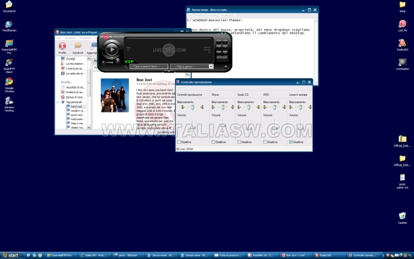Open the File menu in Last.fm window

pyautogui.click(x=58, y=38)
